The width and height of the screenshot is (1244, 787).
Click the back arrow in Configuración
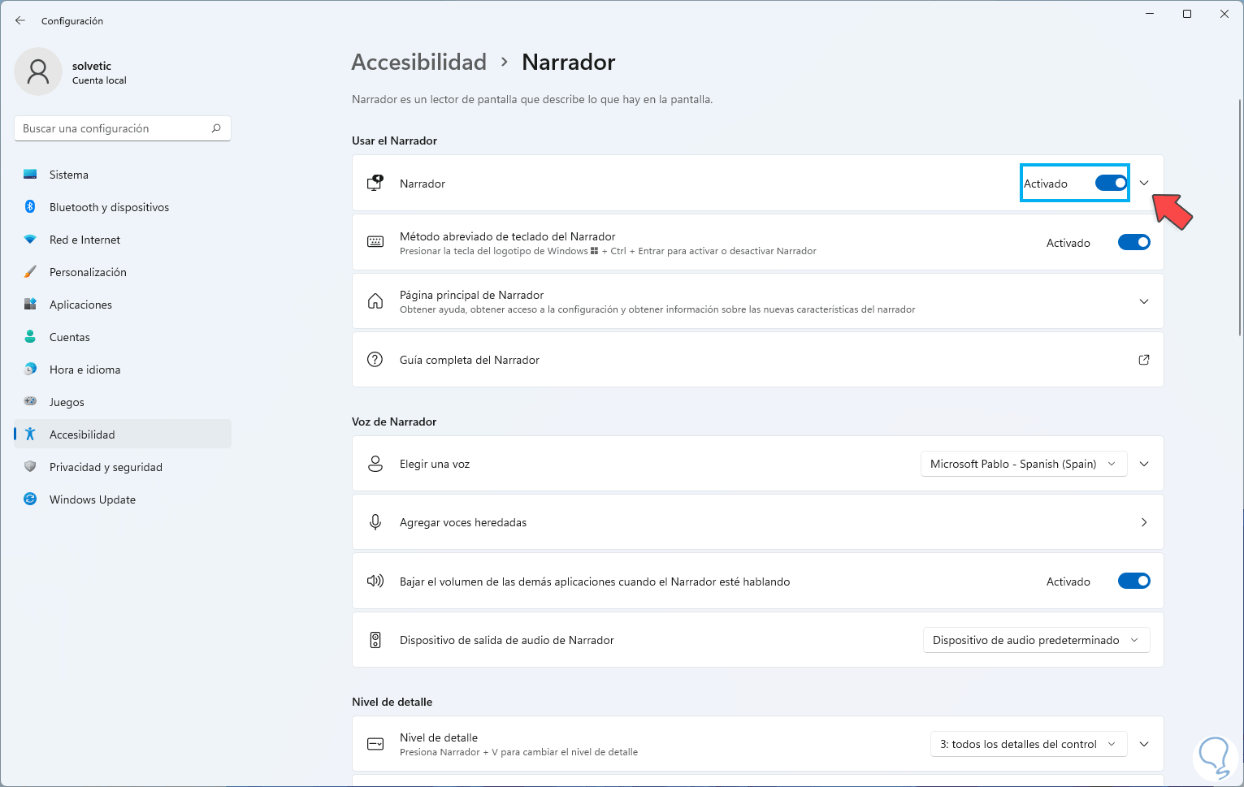[20, 20]
